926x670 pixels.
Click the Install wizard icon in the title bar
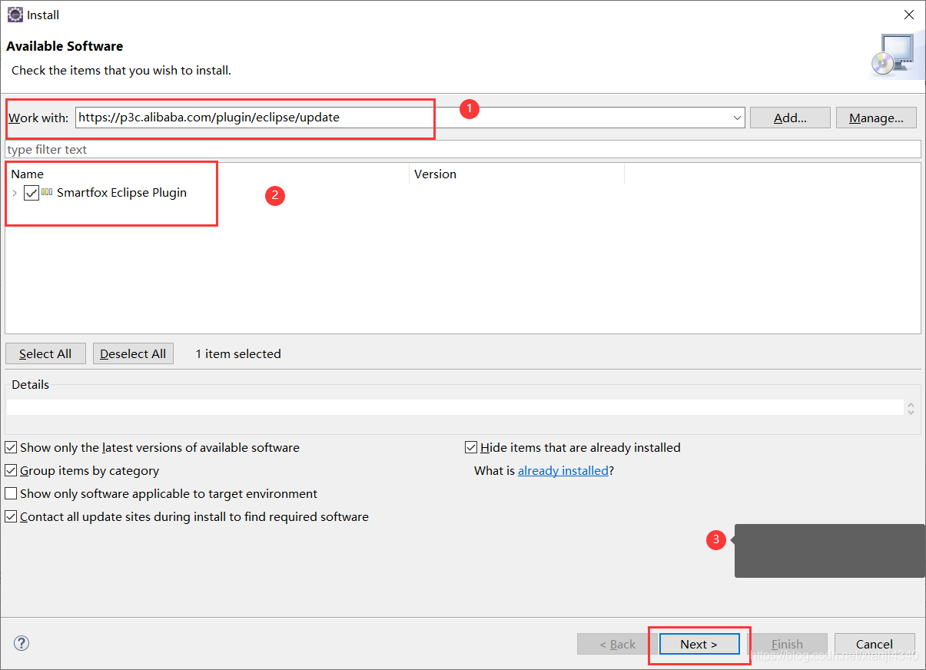pyautogui.click(x=15, y=15)
